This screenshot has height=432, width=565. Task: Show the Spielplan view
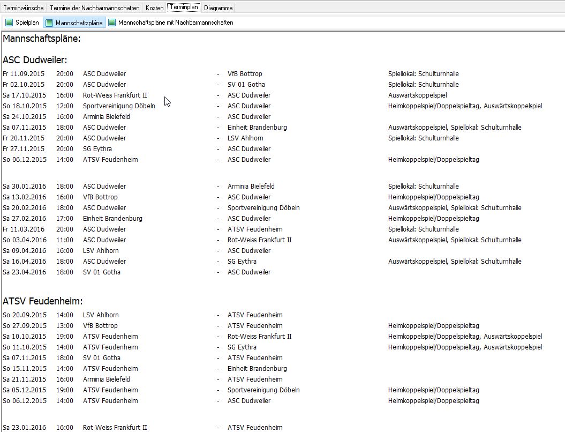click(27, 23)
